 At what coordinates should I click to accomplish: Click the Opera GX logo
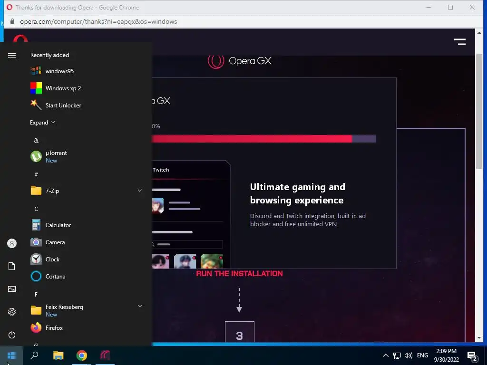pyautogui.click(x=239, y=61)
